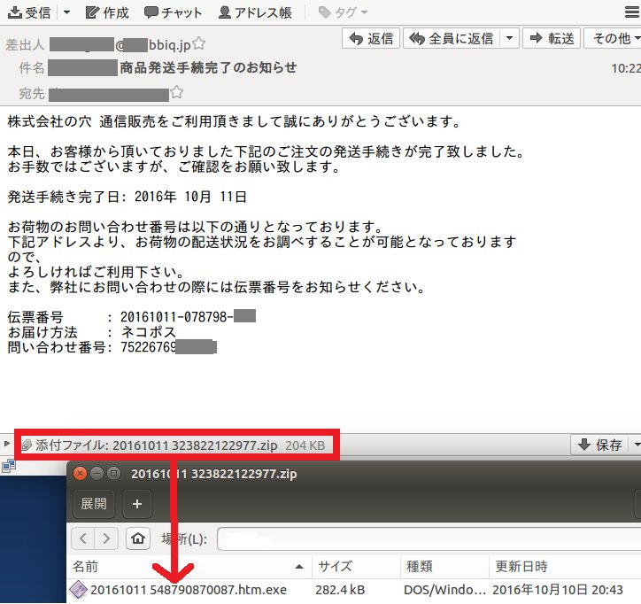The image size is (641, 604).
Task: Click the DOS/Windo... file type cell
Action: click(x=444, y=590)
